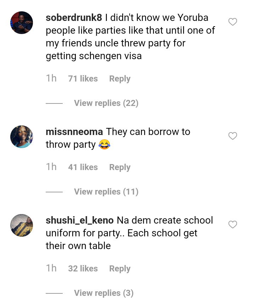This screenshot has width=254, height=298.
Task: Open missnneoma username link
Action: (74, 132)
